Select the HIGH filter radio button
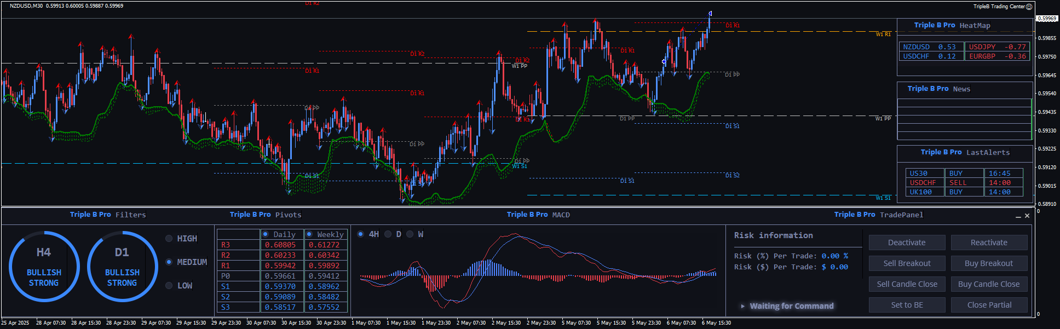The width and height of the screenshot is (1060, 329). 169,239
